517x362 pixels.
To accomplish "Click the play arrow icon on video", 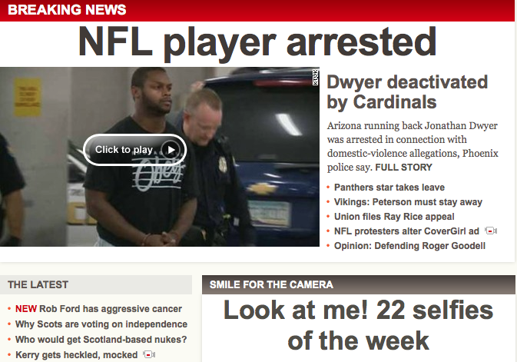I will (171, 150).
